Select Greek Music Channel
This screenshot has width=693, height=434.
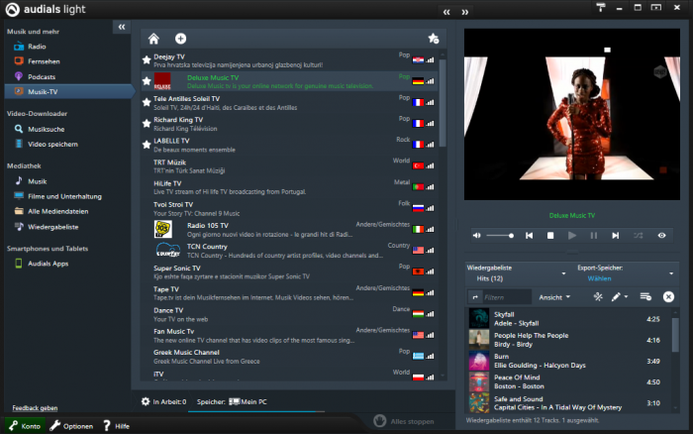click(289, 356)
